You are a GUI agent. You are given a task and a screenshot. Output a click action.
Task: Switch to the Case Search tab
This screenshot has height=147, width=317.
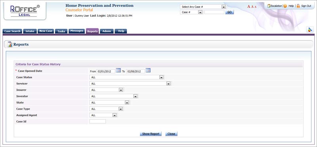point(12,31)
